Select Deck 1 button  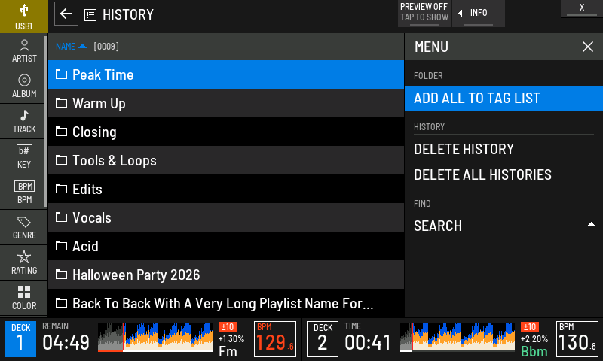click(20, 339)
